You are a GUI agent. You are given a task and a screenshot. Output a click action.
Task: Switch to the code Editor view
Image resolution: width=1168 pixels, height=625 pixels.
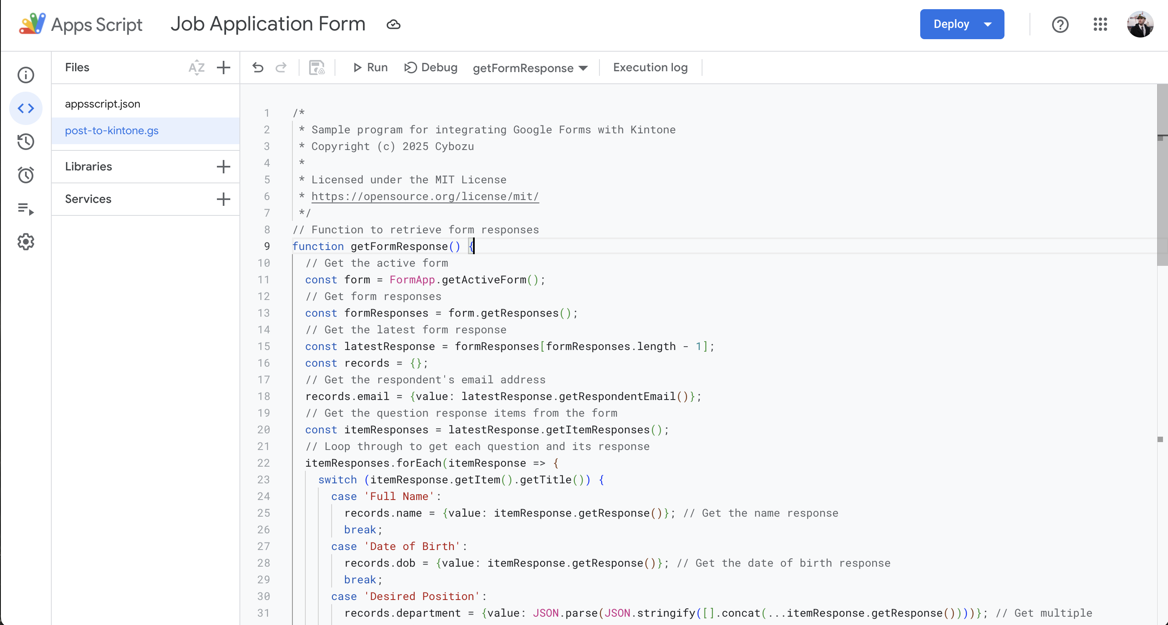[26, 108]
